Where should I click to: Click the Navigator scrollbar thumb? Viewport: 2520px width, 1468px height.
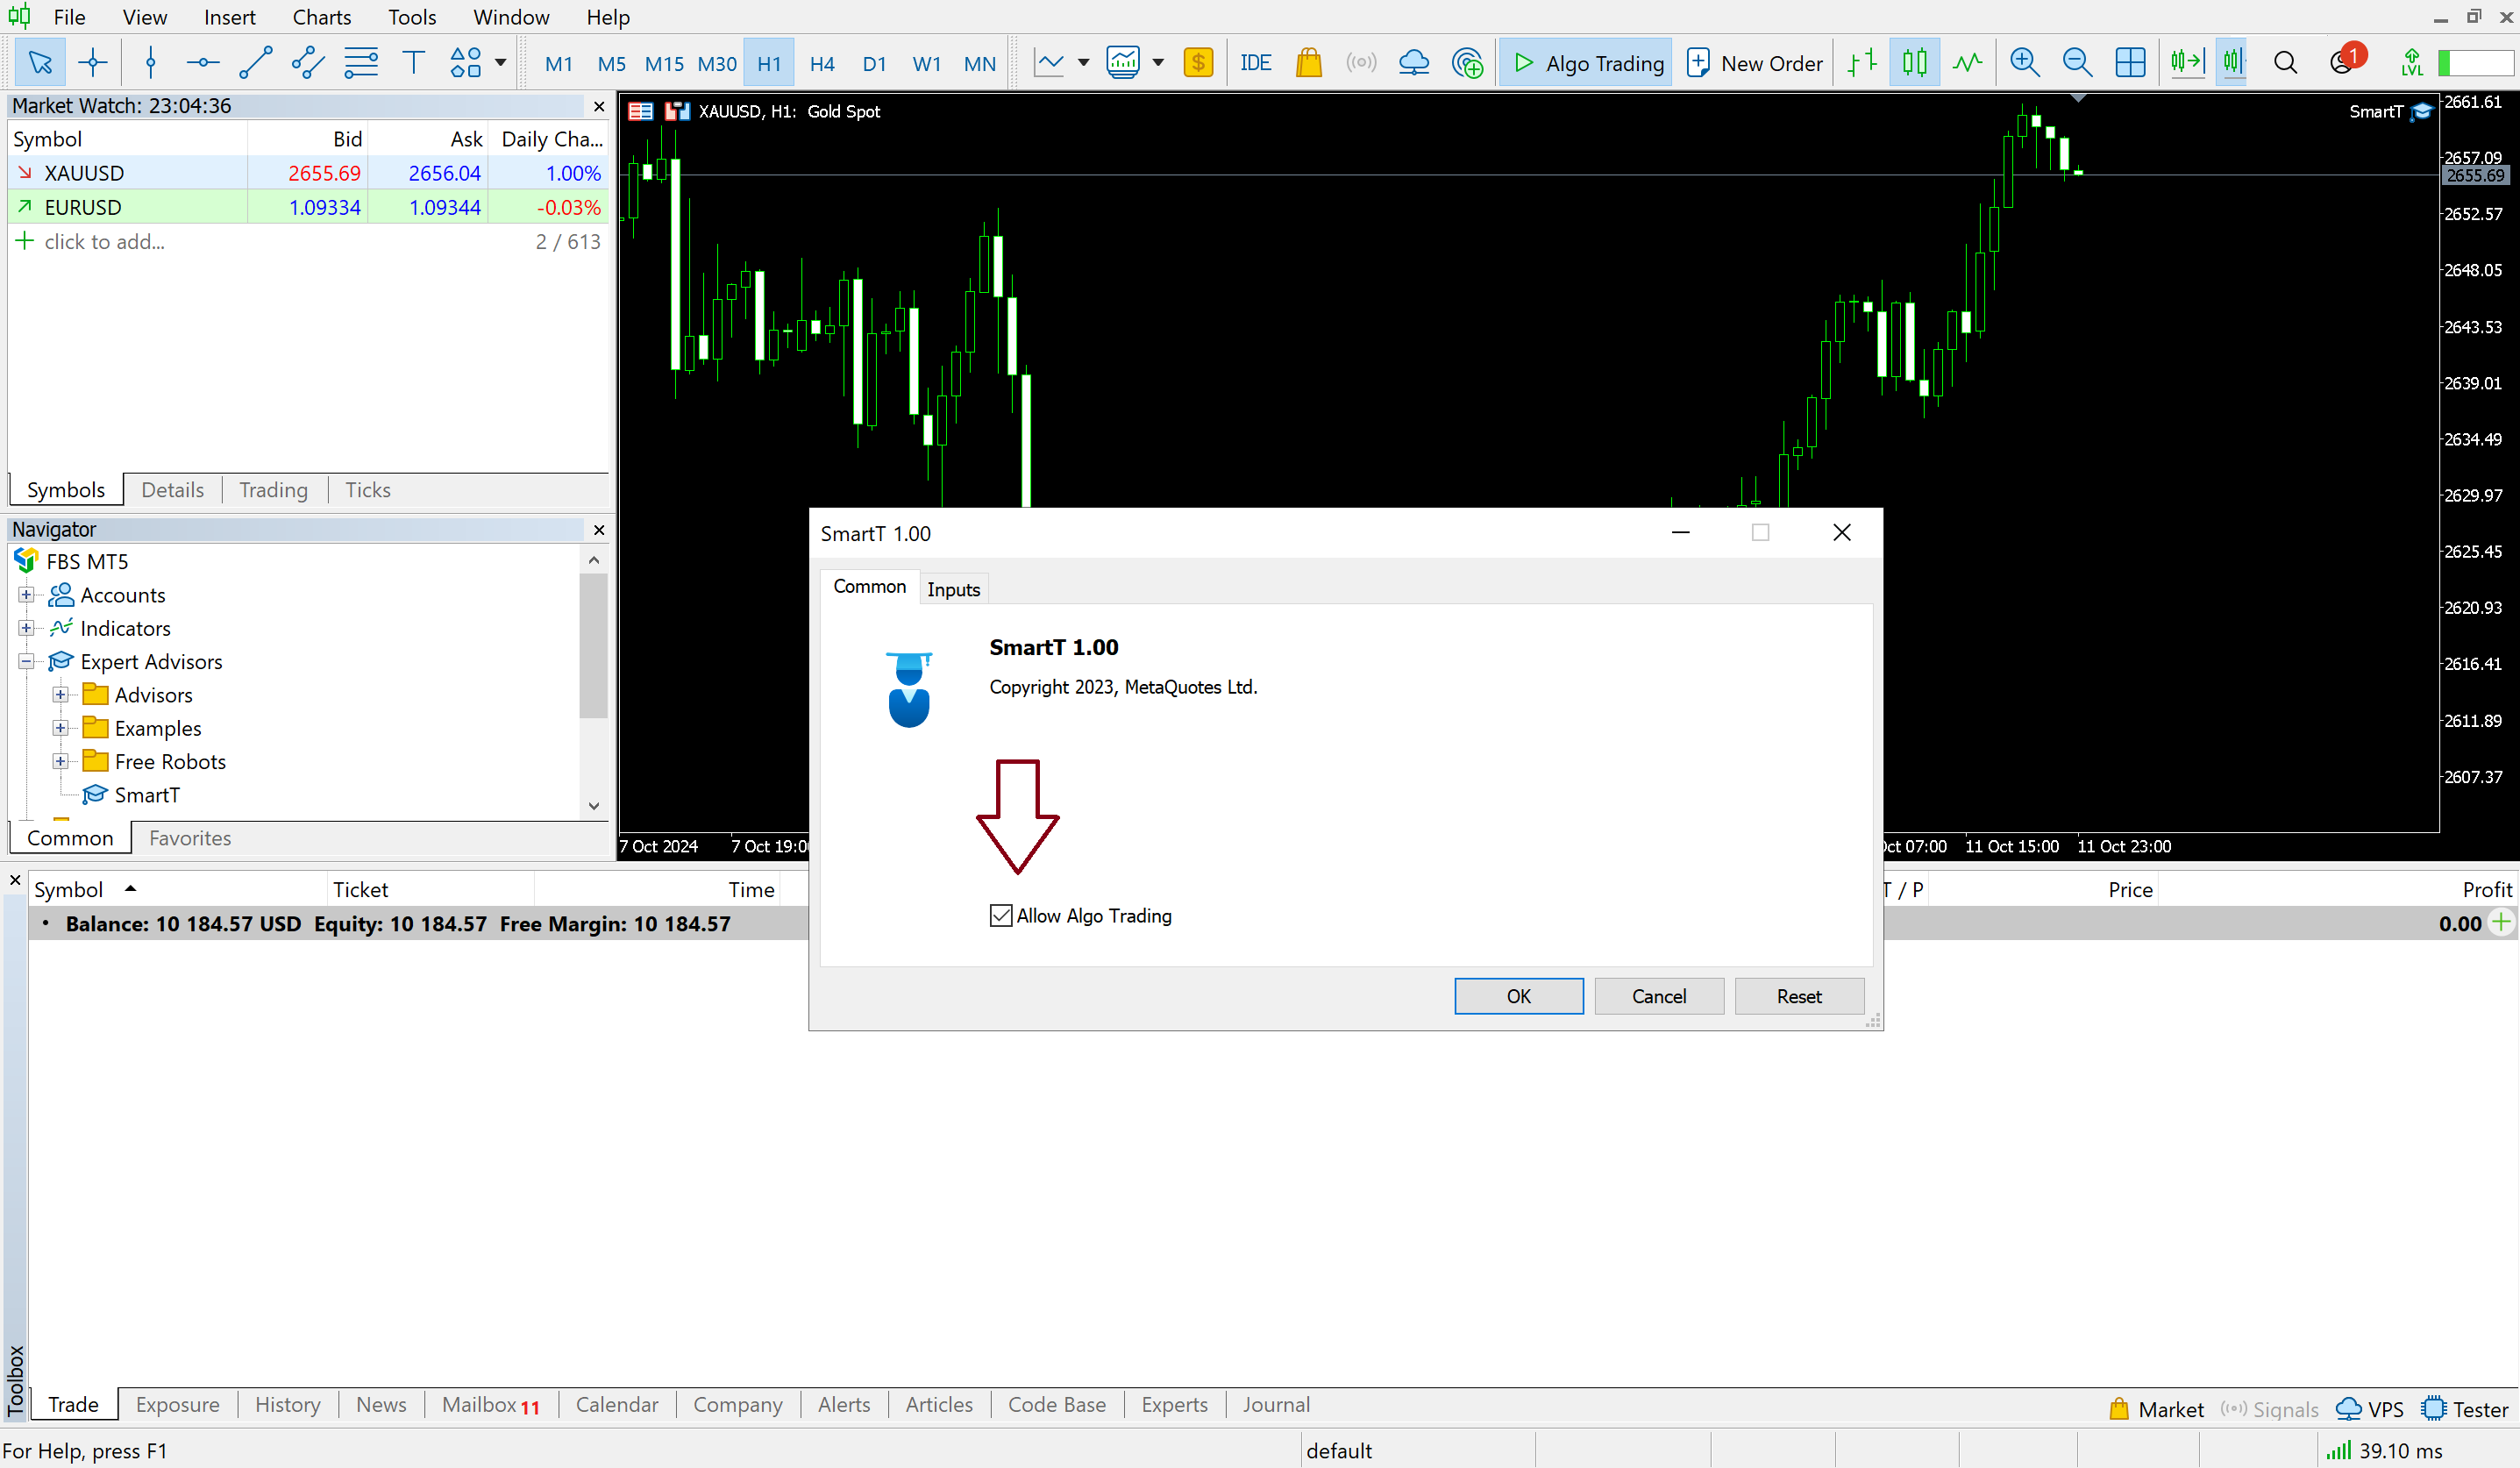pyautogui.click(x=594, y=646)
